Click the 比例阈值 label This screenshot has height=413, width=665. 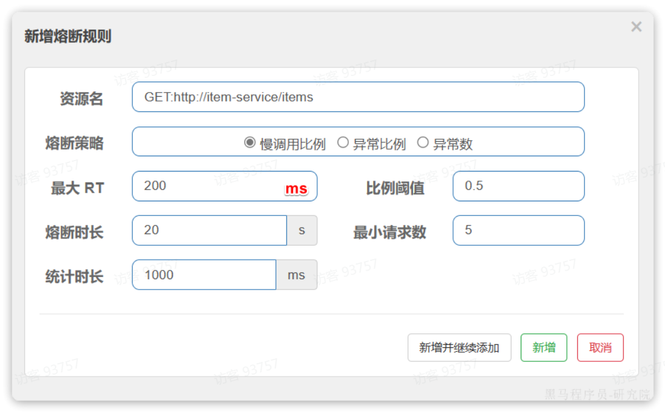click(x=395, y=188)
